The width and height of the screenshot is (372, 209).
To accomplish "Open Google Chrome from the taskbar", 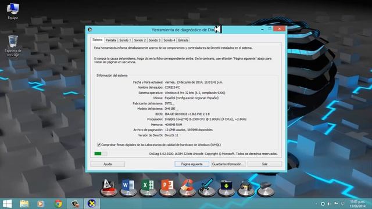I will (x=58, y=204).
